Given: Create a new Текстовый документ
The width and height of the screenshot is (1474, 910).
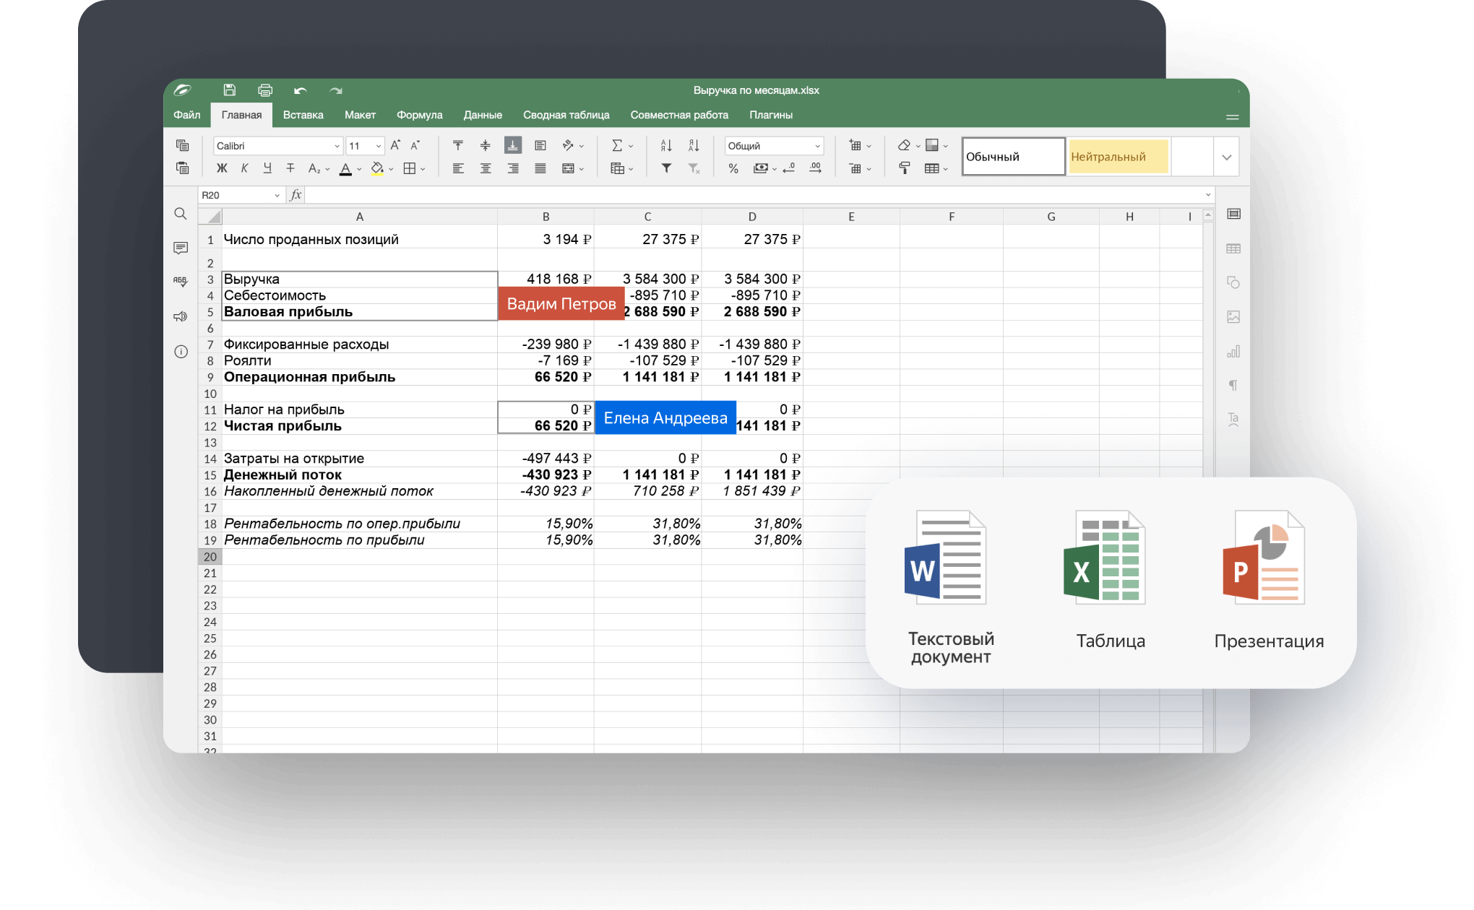Looking at the screenshot, I should [951, 588].
